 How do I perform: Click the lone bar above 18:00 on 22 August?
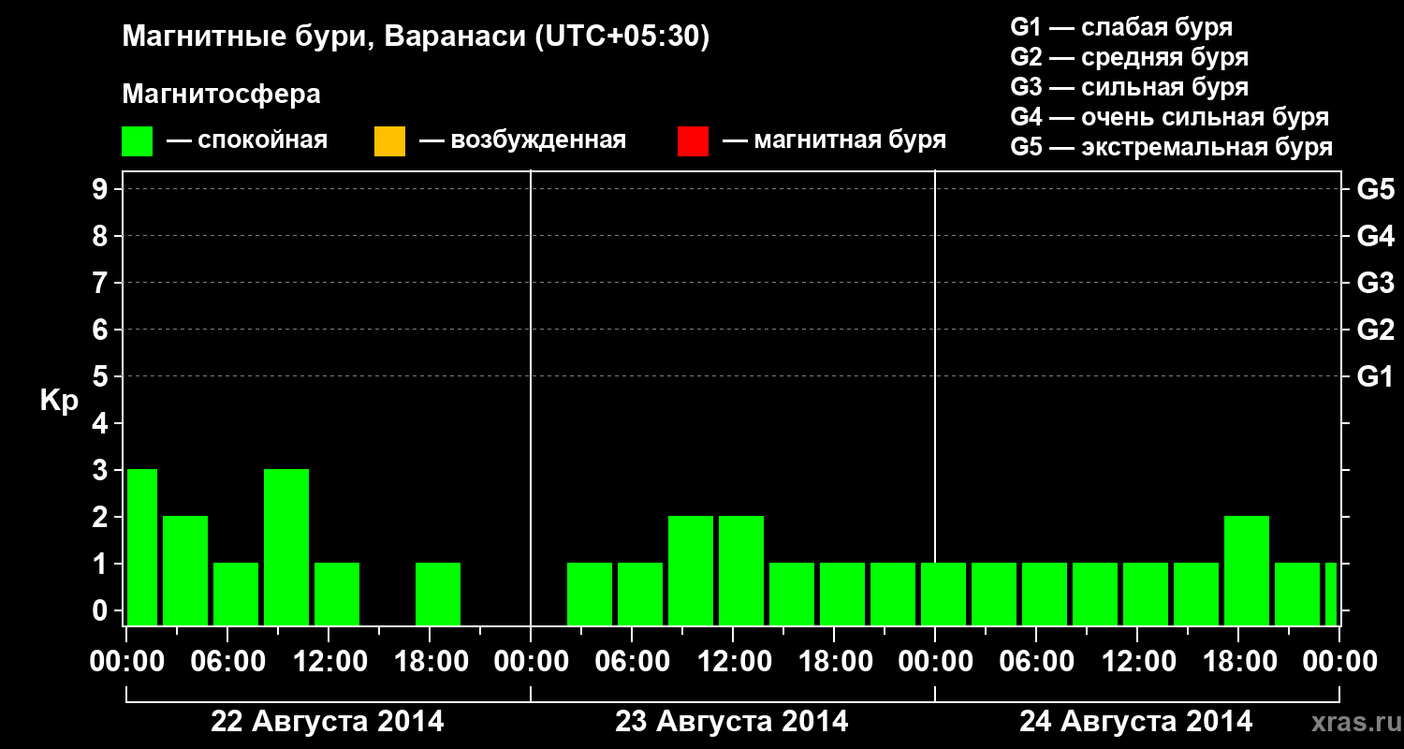pos(438,594)
